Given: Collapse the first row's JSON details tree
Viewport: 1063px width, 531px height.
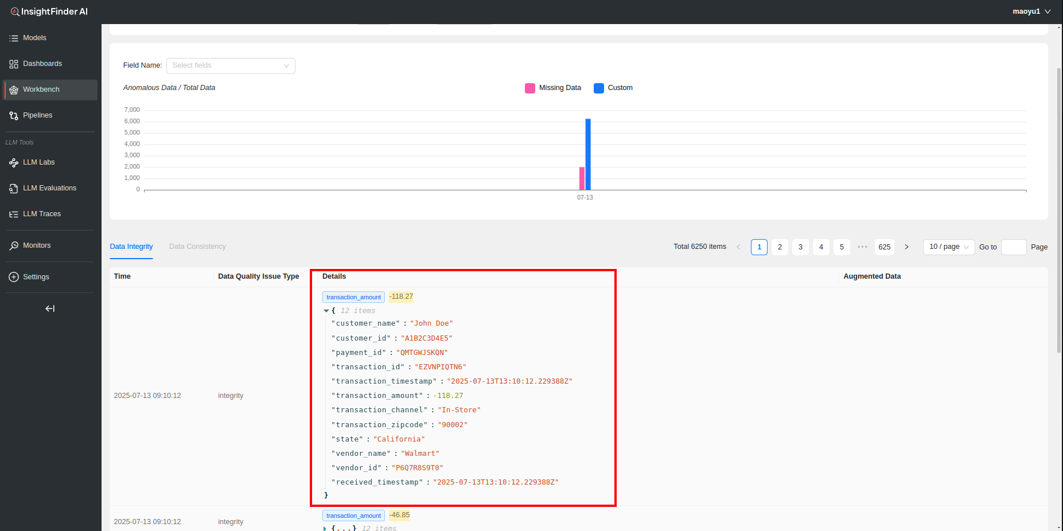Looking at the screenshot, I should [326, 311].
